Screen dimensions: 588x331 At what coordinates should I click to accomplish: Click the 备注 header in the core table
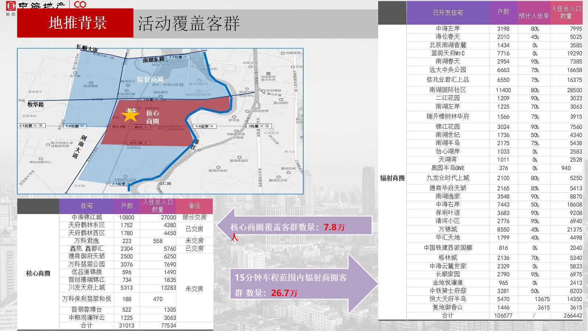click(x=194, y=206)
